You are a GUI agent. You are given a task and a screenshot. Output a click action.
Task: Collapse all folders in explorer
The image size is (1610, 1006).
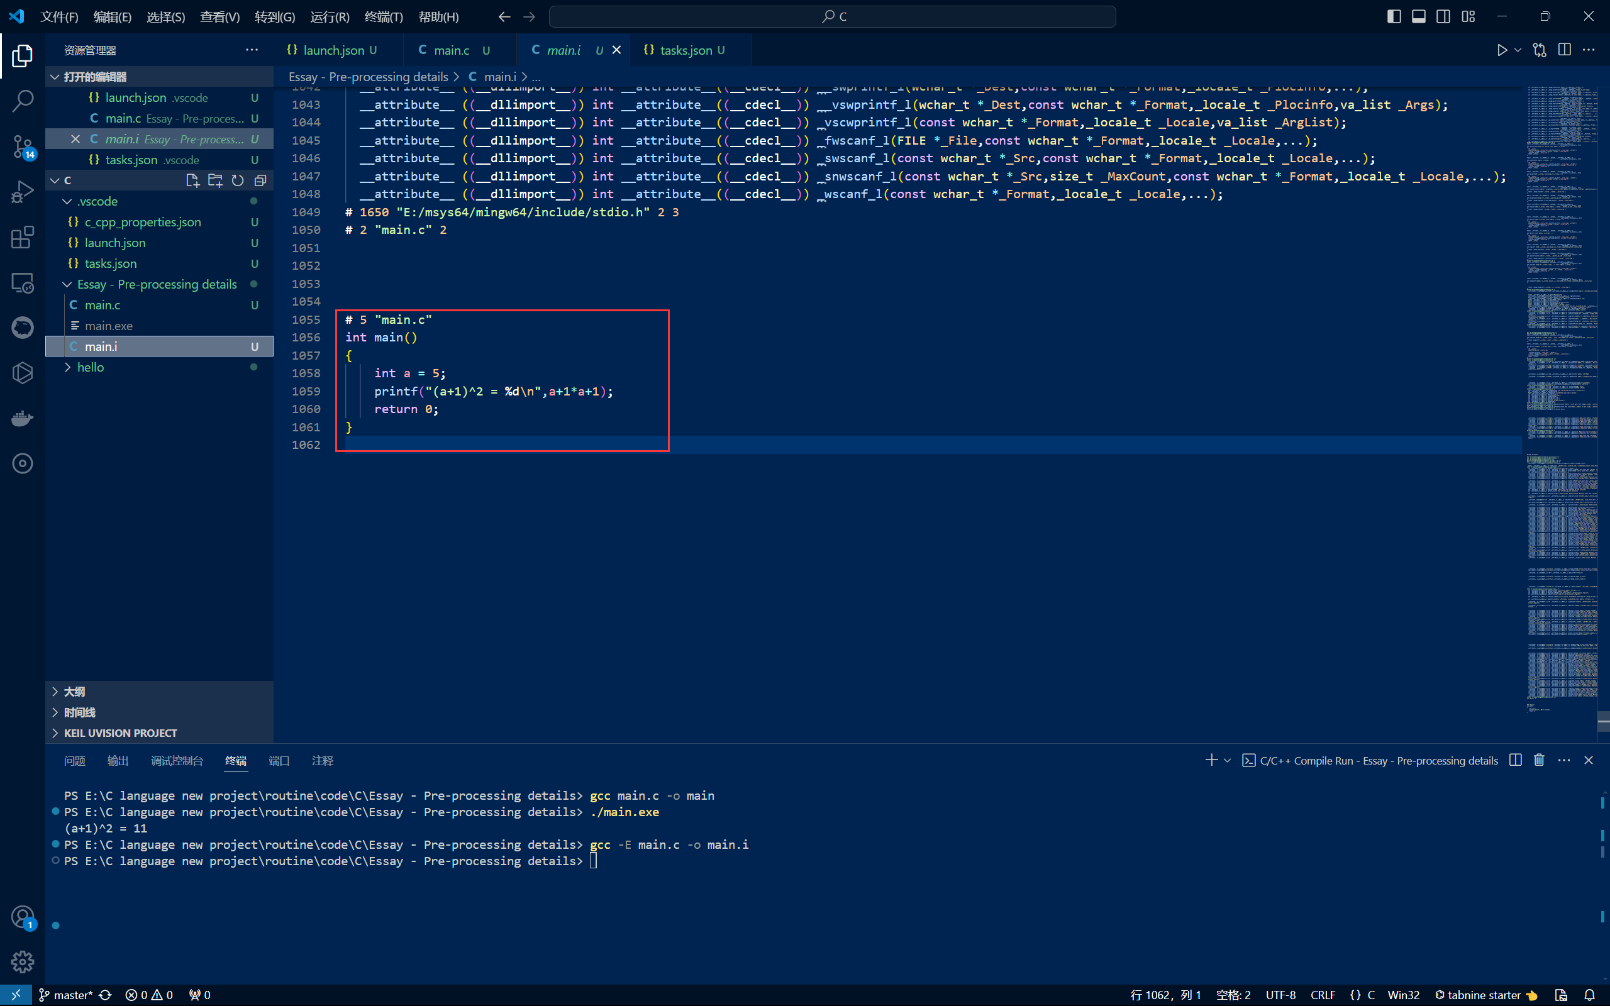coord(260,180)
